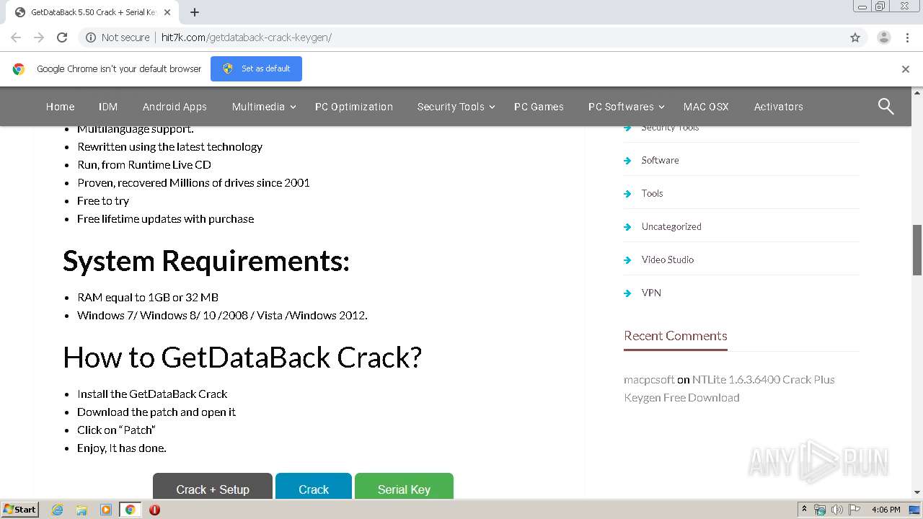Reload the page with refresh icon
Image resolution: width=923 pixels, height=519 pixels.
[62, 37]
